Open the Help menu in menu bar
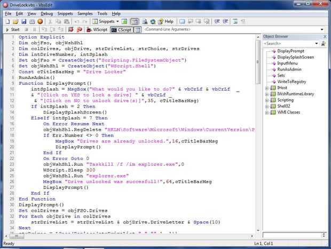This screenshot has height=249, width=331. coord(116,13)
